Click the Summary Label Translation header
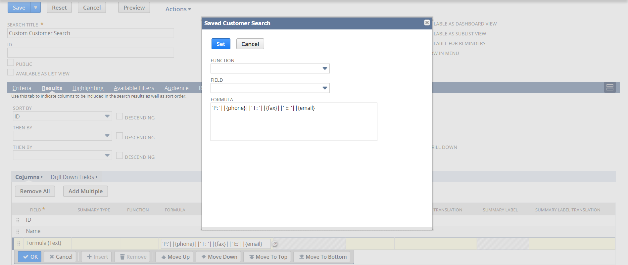This screenshot has height=265, width=628. point(567,210)
